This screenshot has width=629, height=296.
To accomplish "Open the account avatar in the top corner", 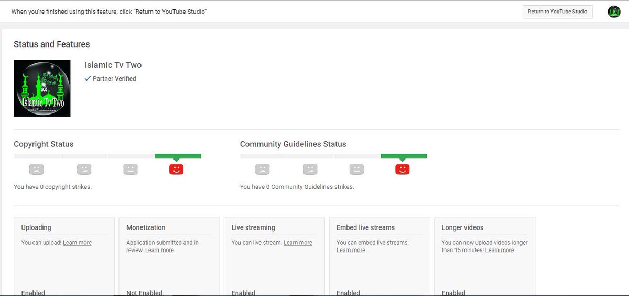I will pyautogui.click(x=614, y=12).
